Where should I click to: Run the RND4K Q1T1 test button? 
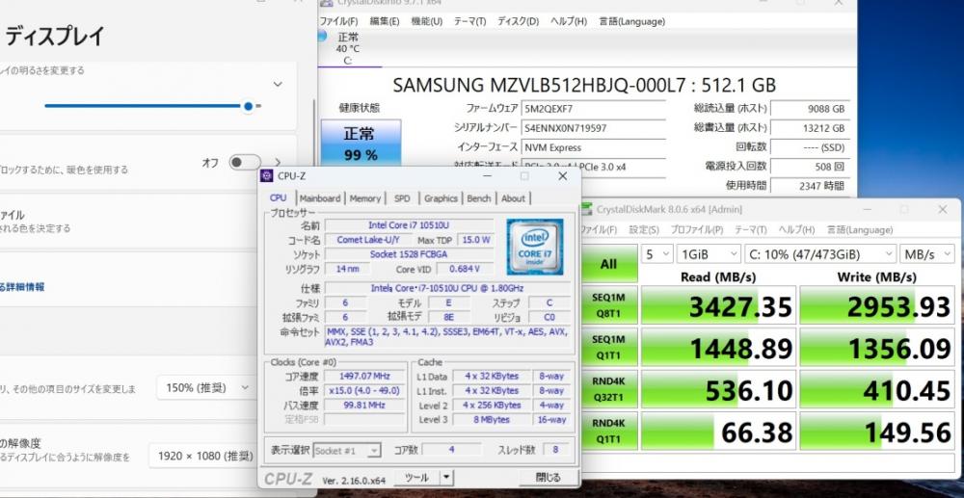coord(608,432)
